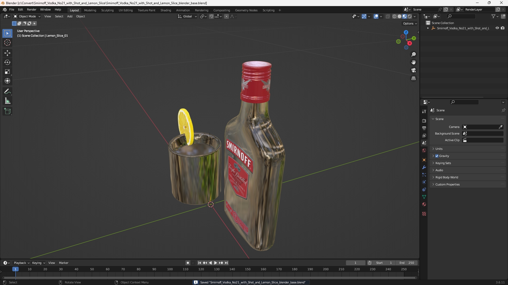Pick camera object with eyedropper
Image resolution: width=508 pixels, height=285 pixels.
click(x=501, y=127)
